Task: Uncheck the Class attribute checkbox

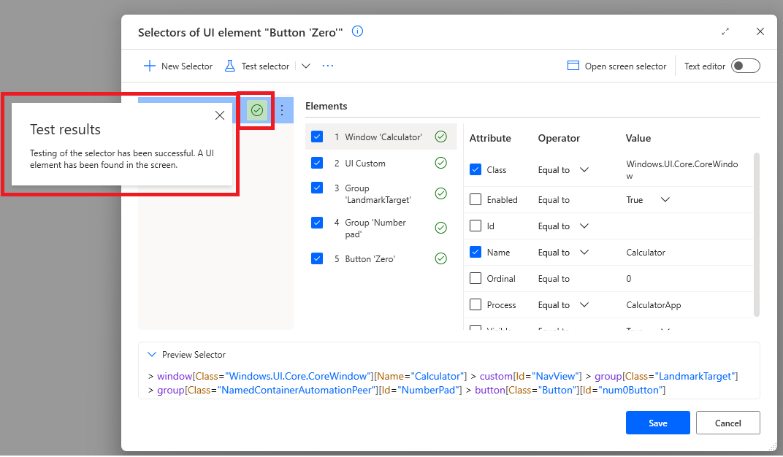Action: pyautogui.click(x=475, y=169)
